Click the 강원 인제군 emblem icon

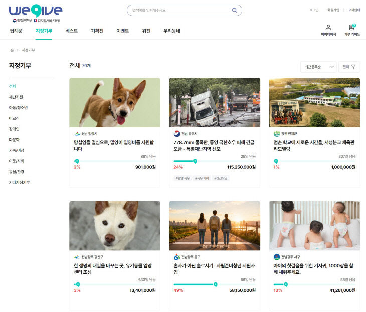(277, 134)
